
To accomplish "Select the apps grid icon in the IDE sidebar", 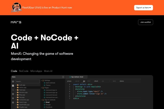I will point(13,86).
